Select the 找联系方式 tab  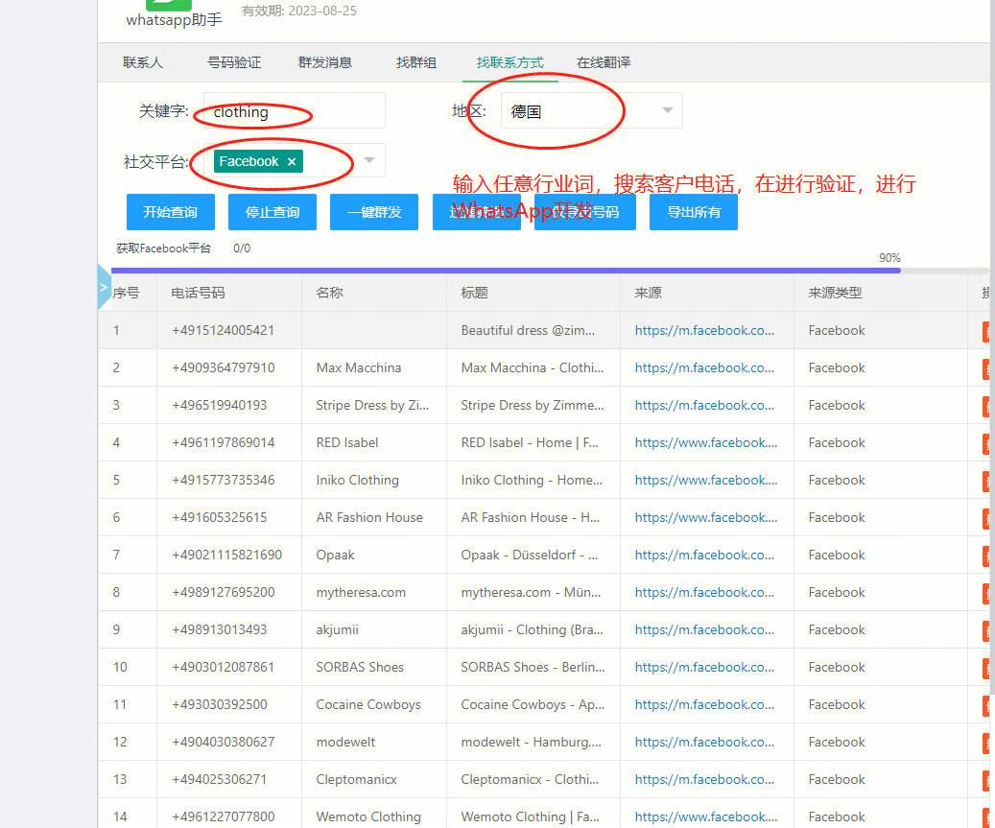pyautogui.click(x=509, y=62)
